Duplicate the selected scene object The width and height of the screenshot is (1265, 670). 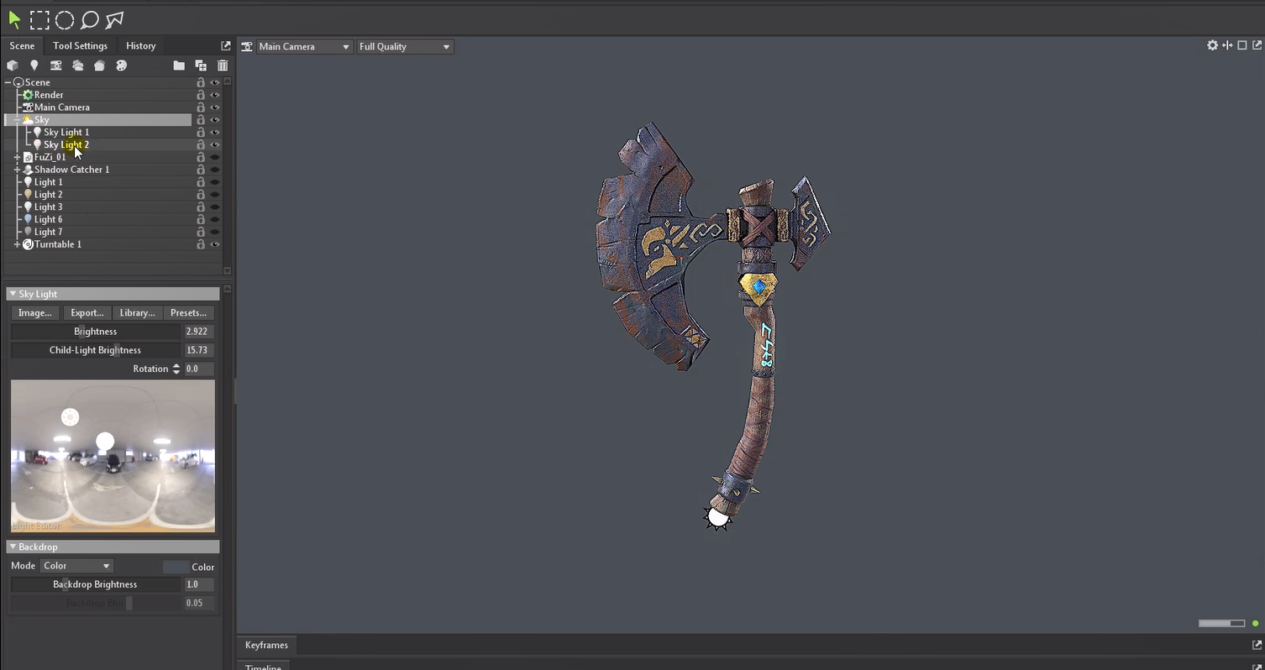click(201, 65)
